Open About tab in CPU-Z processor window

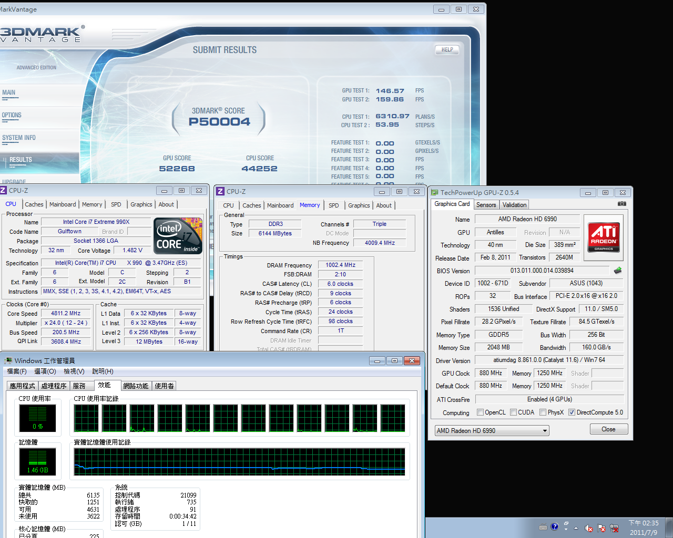pyautogui.click(x=166, y=204)
